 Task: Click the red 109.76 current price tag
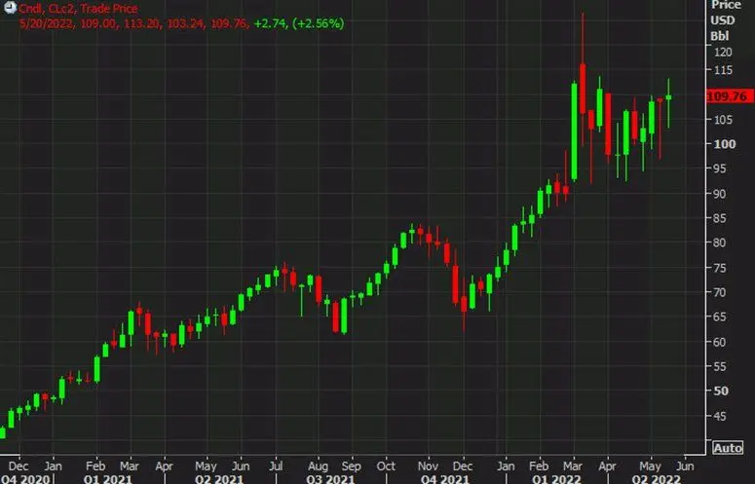coord(728,96)
